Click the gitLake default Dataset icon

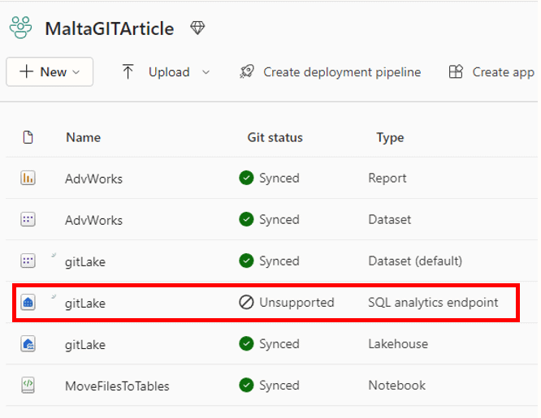[28, 261]
